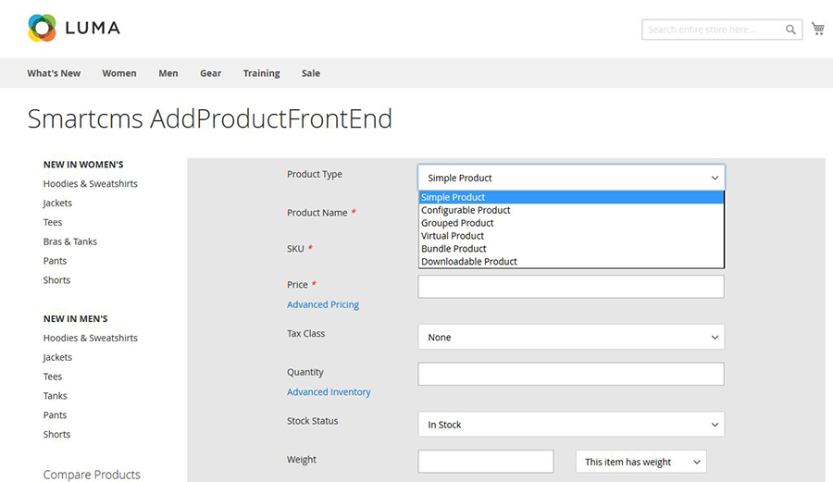833x482 pixels.
Task: Click the Price input field
Action: pos(571,287)
